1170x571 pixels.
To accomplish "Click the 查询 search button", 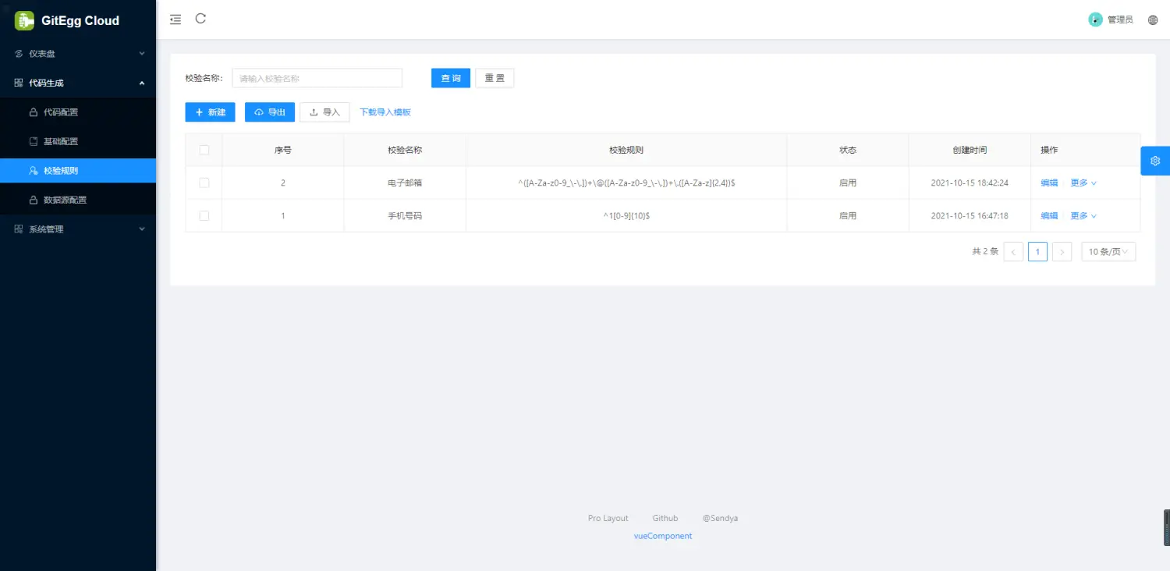I will point(451,78).
